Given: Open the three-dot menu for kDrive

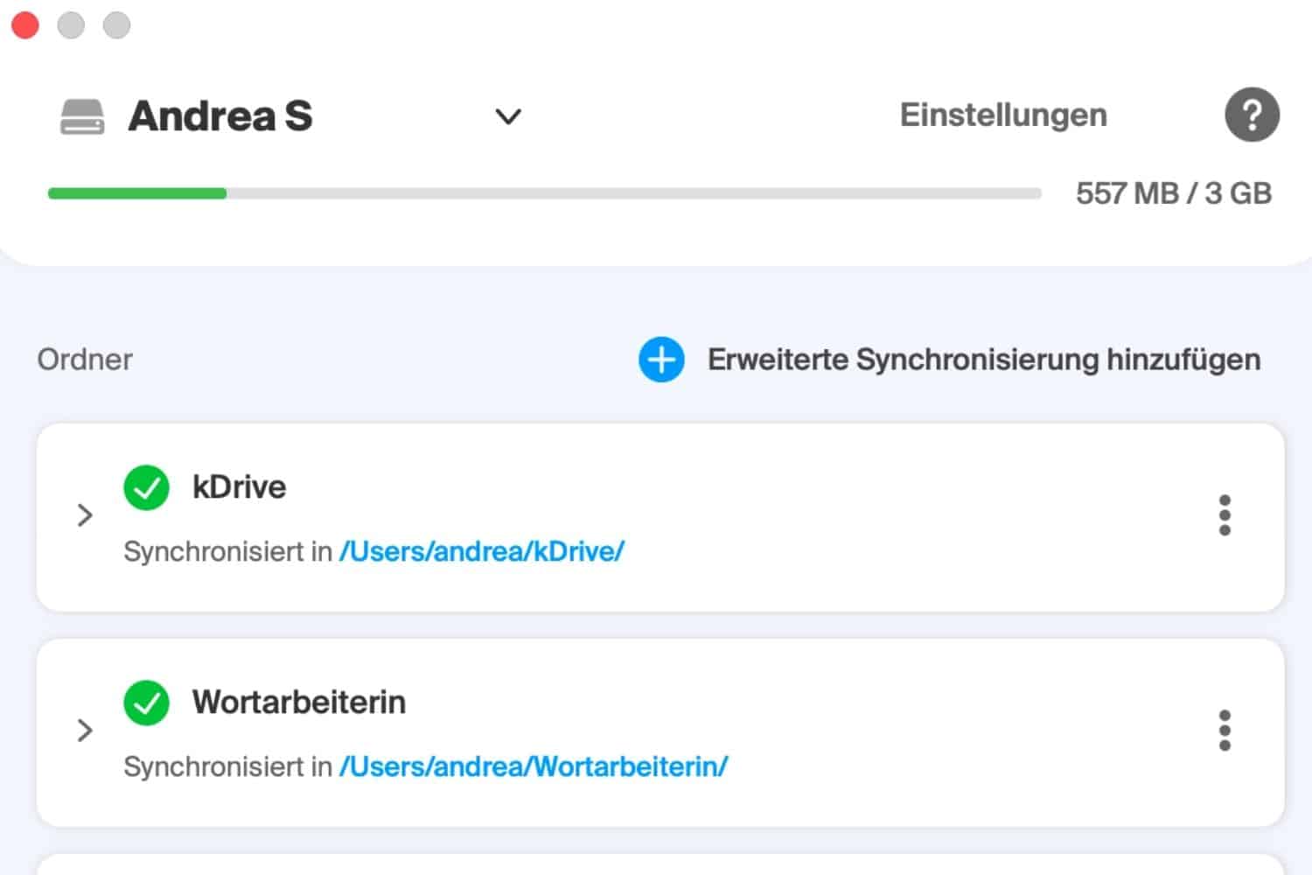Looking at the screenshot, I should [1225, 515].
